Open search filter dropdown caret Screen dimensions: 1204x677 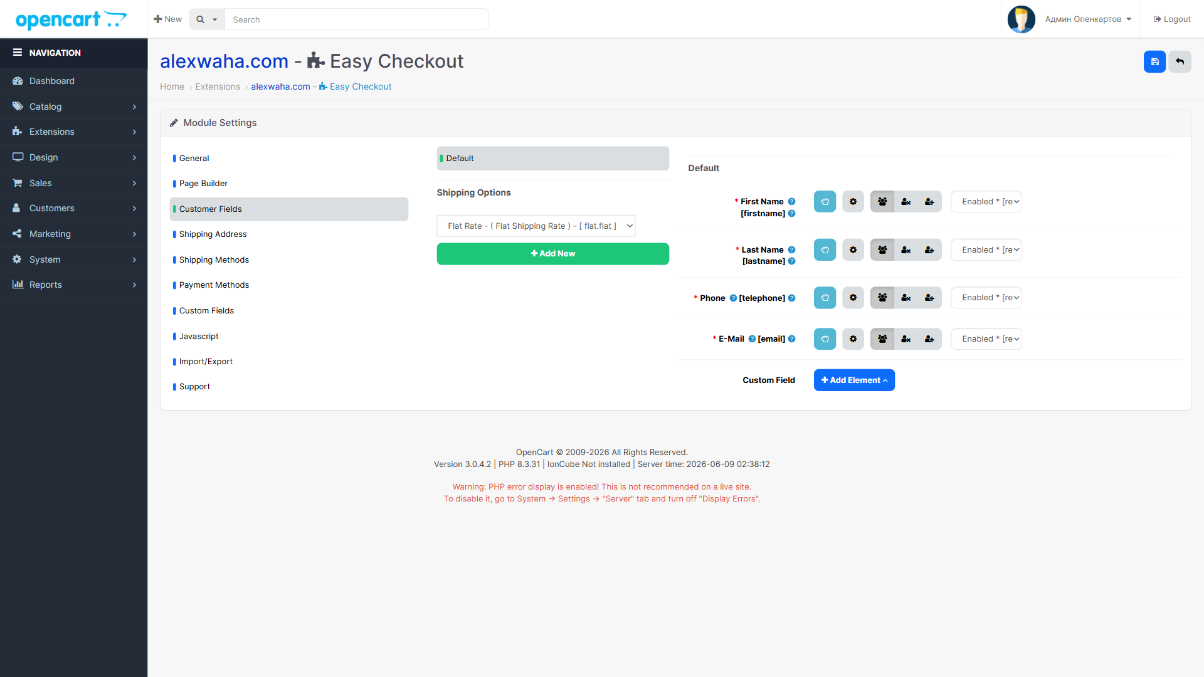pyautogui.click(x=214, y=19)
